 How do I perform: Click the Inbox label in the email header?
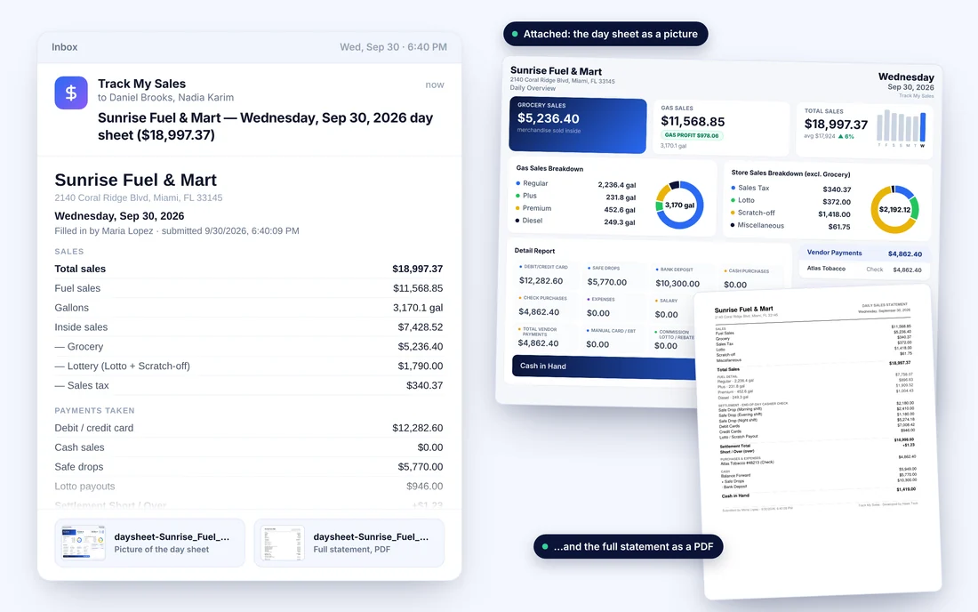65,47
